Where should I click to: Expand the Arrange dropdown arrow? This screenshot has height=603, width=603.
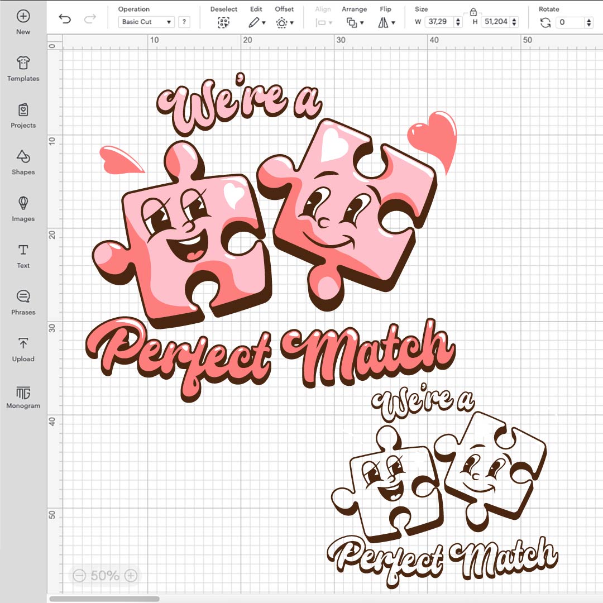[x=362, y=23]
